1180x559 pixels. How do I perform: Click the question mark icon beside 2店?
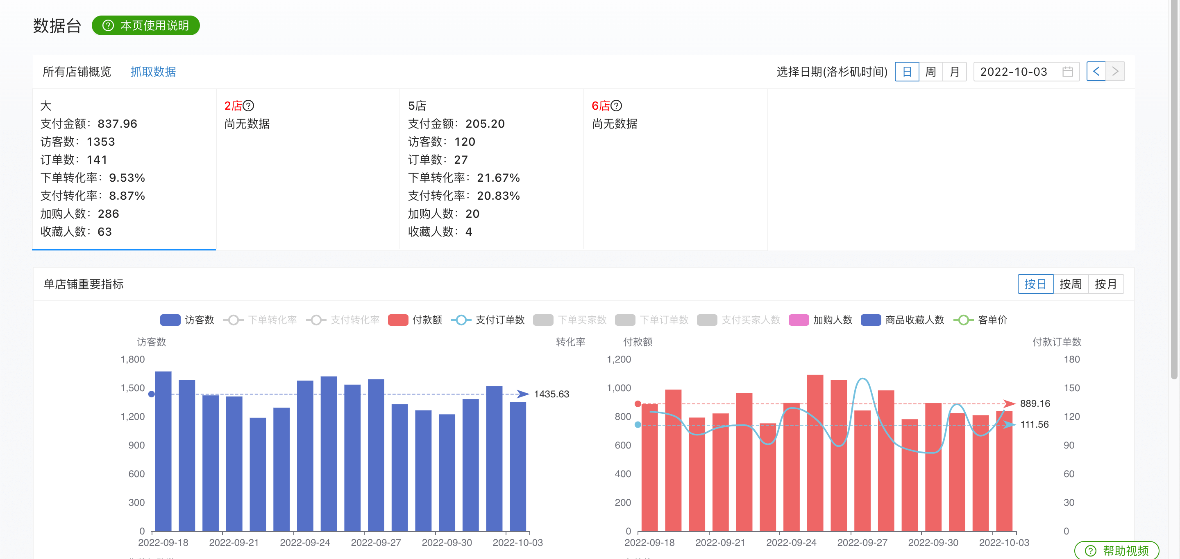(x=248, y=106)
